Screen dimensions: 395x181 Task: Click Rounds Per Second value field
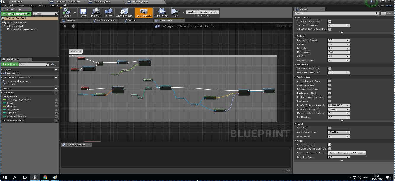click(339, 40)
